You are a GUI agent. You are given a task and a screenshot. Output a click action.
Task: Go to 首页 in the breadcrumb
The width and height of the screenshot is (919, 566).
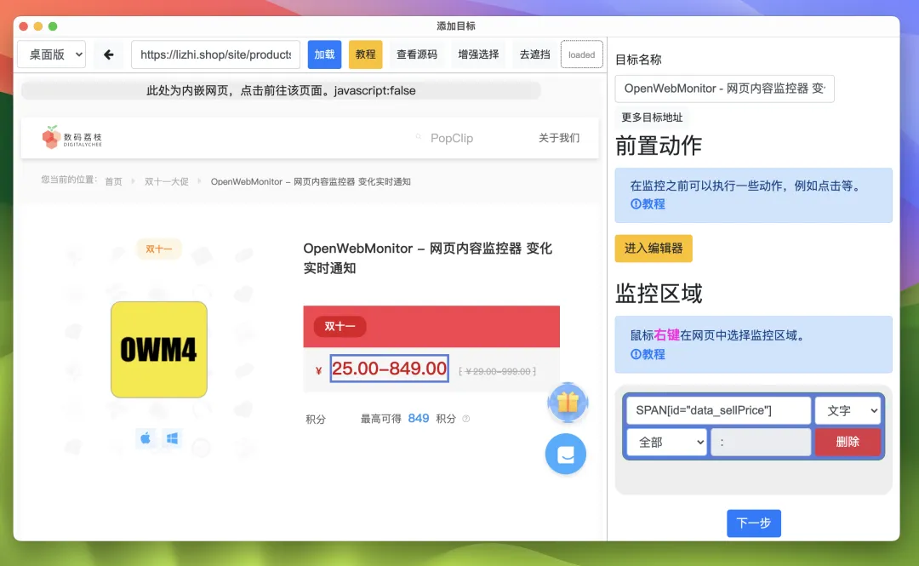[x=113, y=181]
